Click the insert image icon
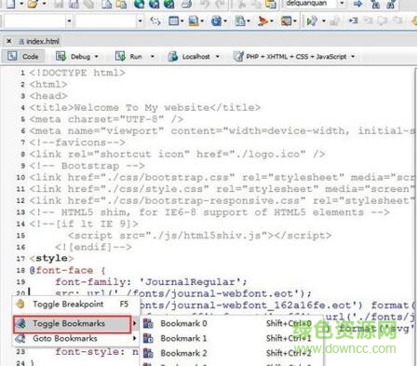The image size is (418, 366). (x=194, y=21)
